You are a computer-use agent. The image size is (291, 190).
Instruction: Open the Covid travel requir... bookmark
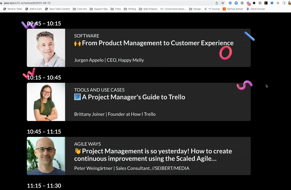tap(173, 9)
